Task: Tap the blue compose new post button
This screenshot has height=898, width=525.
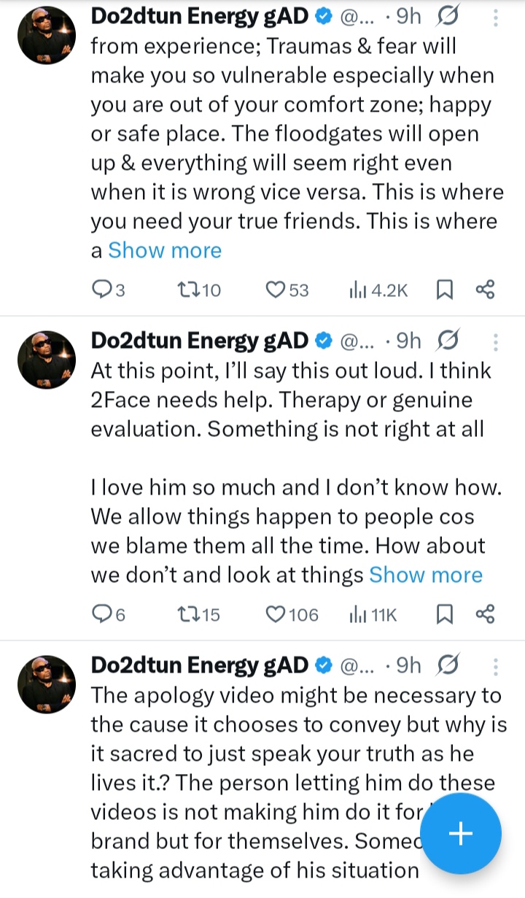Action: [x=461, y=834]
